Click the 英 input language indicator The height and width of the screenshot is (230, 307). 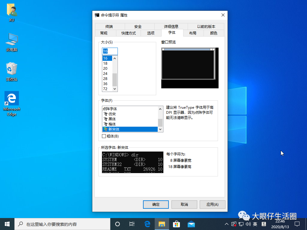(x=255, y=224)
